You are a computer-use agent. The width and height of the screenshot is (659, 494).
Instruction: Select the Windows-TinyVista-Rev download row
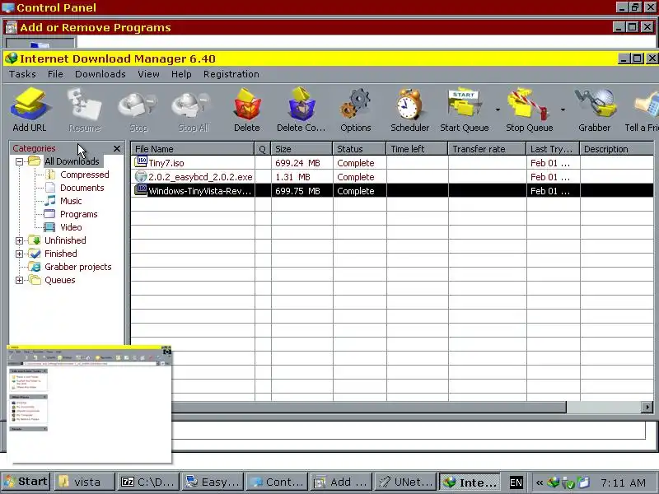[392, 191]
